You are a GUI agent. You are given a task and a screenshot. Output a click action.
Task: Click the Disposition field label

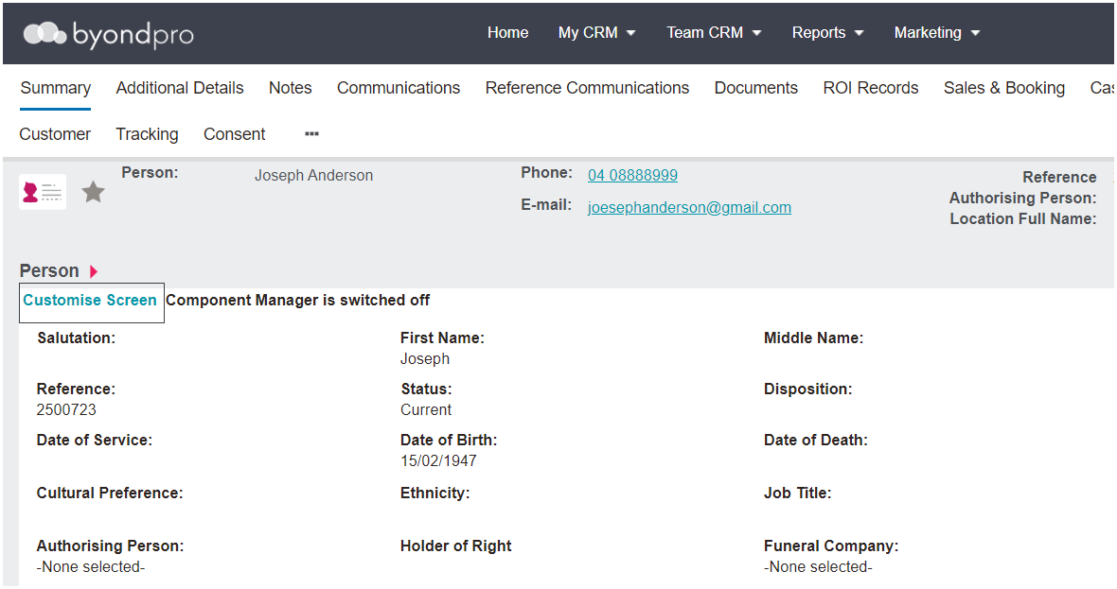(x=807, y=390)
